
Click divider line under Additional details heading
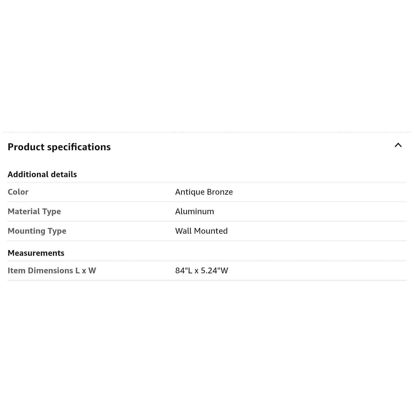click(207, 182)
